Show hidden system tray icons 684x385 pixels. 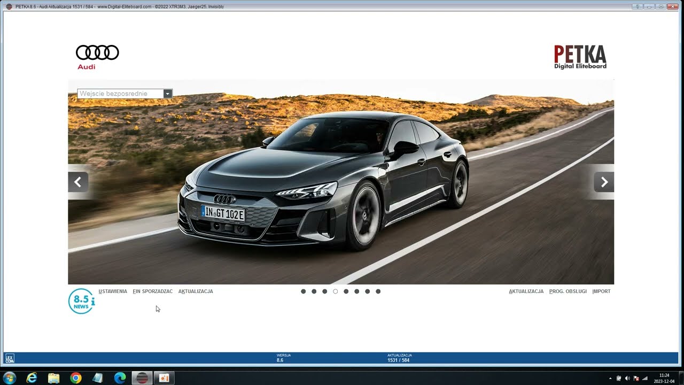(610, 379)
